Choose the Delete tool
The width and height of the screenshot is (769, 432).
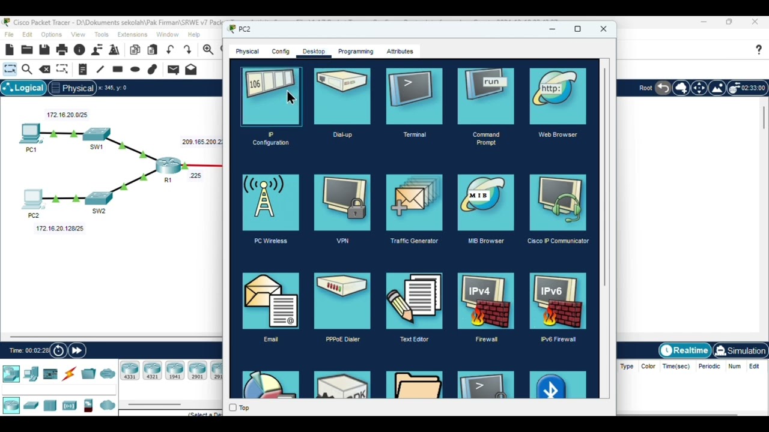[x=44, y=70]
